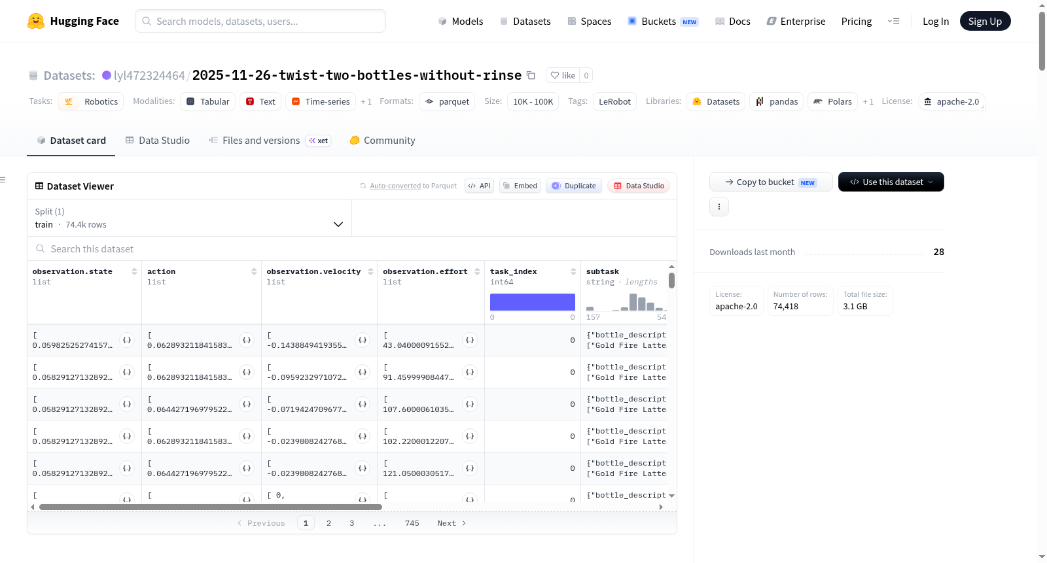The height and width of the screenshot is (563, 1047).
Task: Expand JSON cell for observation.state 0.05982525274157
Action: [x=127, y=340]
